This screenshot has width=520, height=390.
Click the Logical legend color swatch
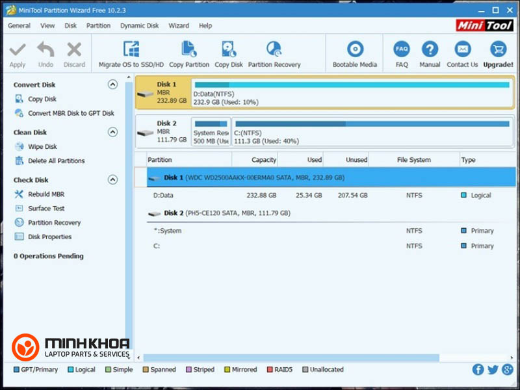(x=70, y=370)
